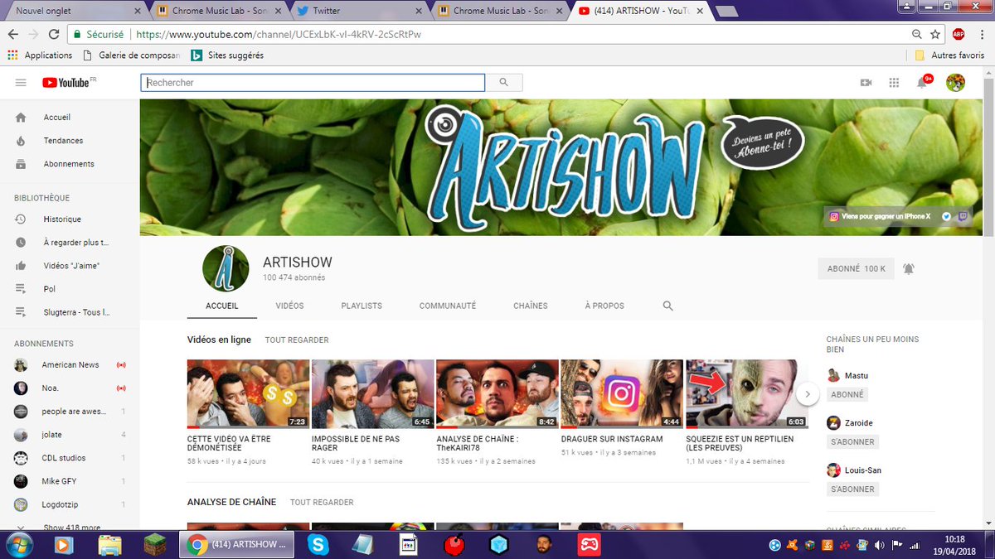Switch to the PLAYLISTS channel tab
Screen dimensions: 995x559
362,306
